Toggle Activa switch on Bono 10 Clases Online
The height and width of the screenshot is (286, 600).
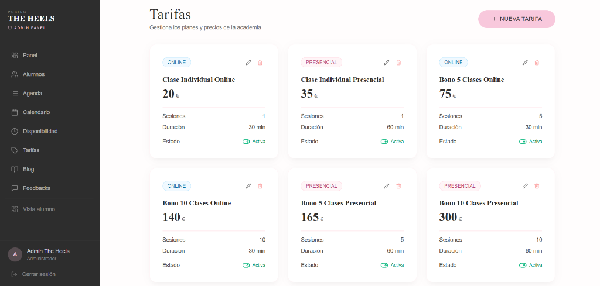(x=246, y=265)
